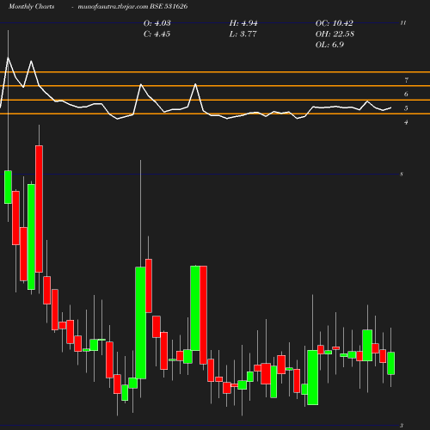Click the price axis label 3 at bottom
The width and height of the screenshot is (430, 430).
click(402, 426)
